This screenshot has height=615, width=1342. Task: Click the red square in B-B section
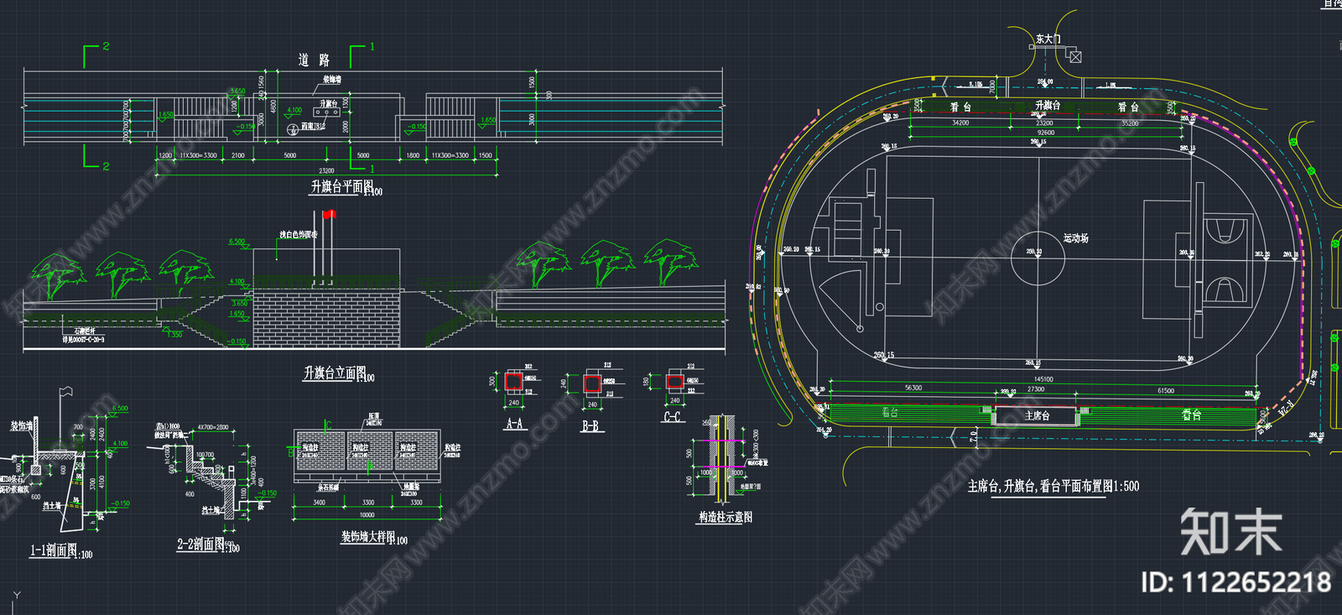coord(591,383)
